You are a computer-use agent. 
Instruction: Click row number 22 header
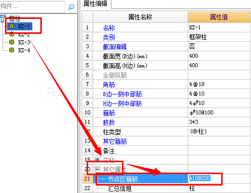[88, 188]
